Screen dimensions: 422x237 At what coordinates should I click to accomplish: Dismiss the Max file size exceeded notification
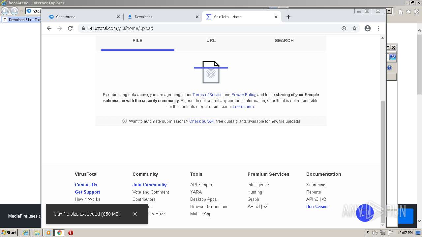[x=135, y=214]
